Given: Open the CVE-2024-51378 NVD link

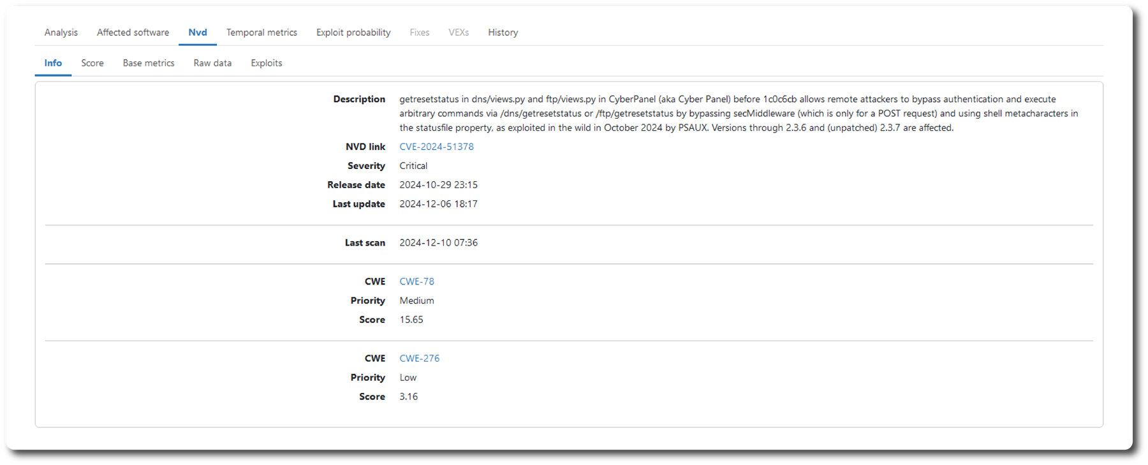Looking at the screenshot, I should pyautogui.click(x=436, y=147).
